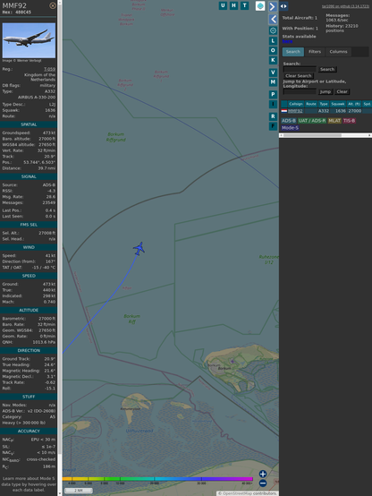Screen dimensions: 372x496
Task: Collapse the FMS SEL section header
Action: click(x=29, y=225)
